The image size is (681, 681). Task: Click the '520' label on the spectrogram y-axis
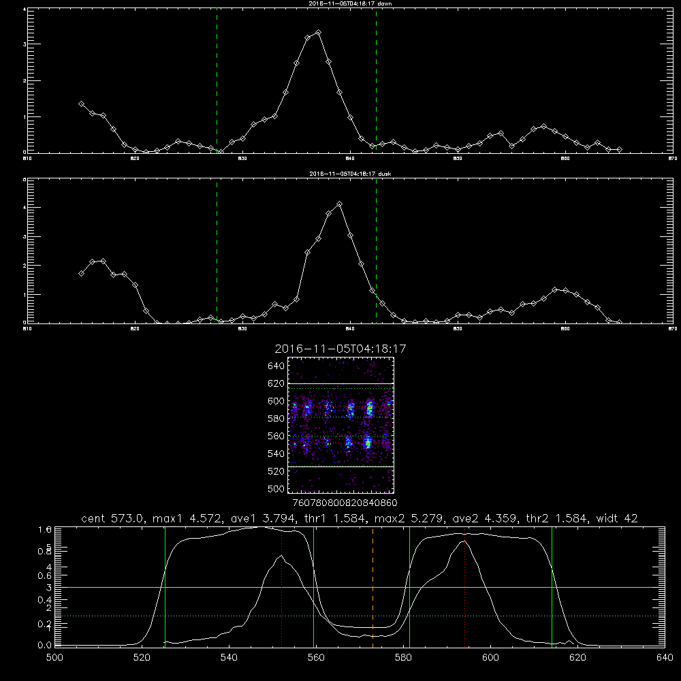tap(276, 471)
